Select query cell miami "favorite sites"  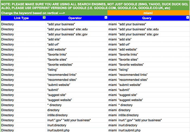[x=148, y=60]
